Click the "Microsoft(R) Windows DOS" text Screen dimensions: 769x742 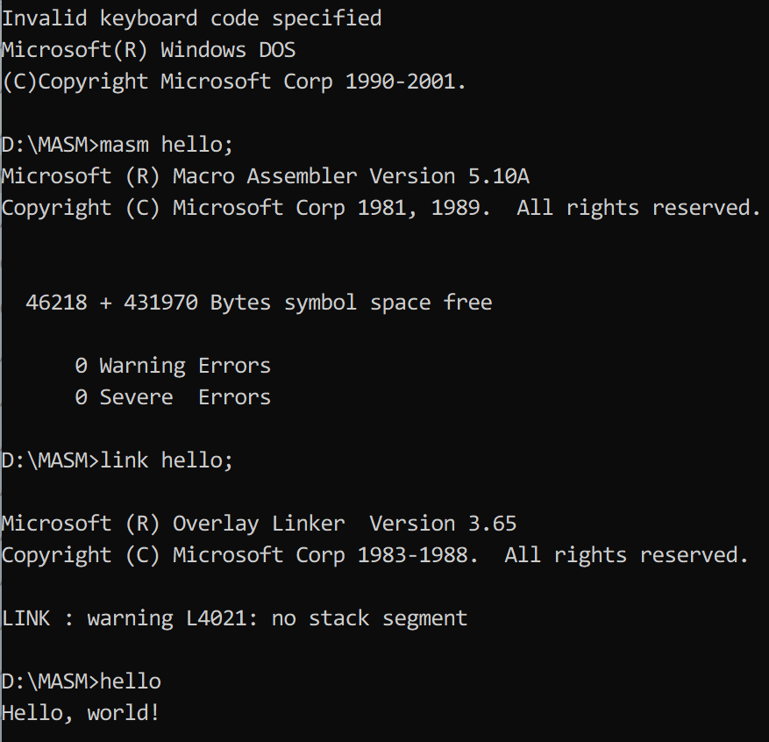pyautogui.click(x=148, y=50)
